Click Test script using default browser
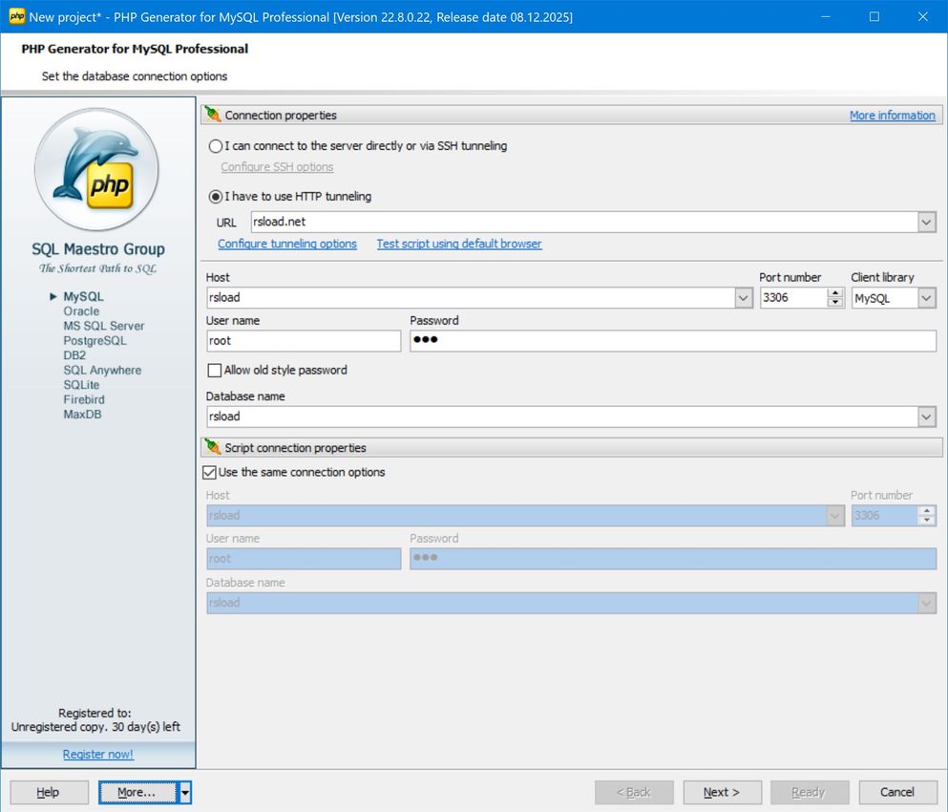This screenshot has width=948, height=812. (x=458, y=244)
